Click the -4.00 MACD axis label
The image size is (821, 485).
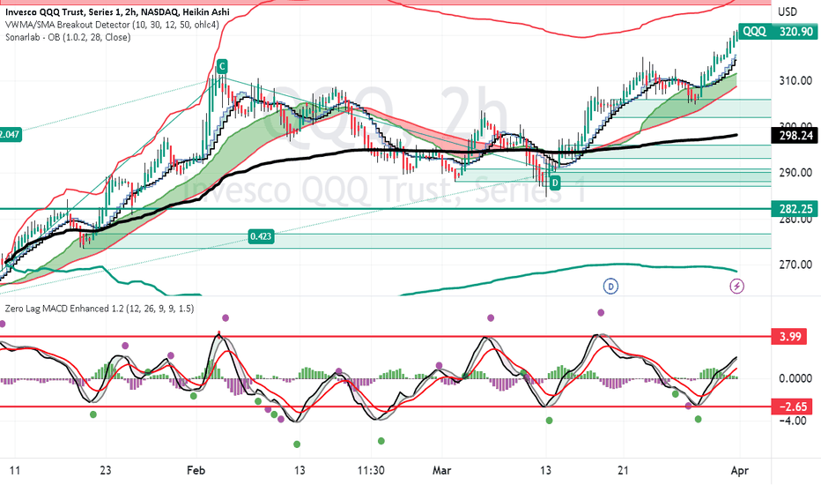[x=793, y=421]
